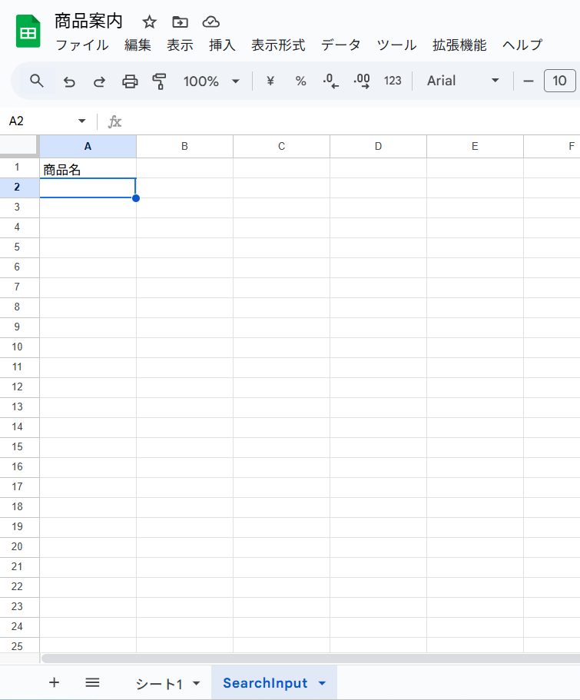The width and height of the screenshot is (580, 700).
Task: Open the 100% zoom dropdown
Action: pos(211,81)
